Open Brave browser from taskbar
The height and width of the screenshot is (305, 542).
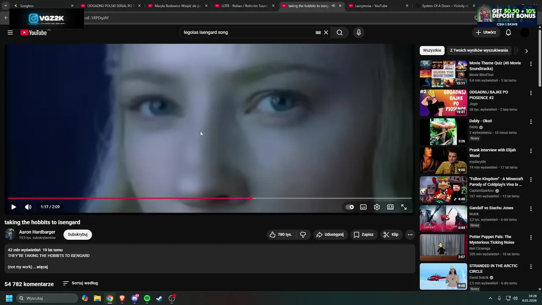tap(122, 298)
